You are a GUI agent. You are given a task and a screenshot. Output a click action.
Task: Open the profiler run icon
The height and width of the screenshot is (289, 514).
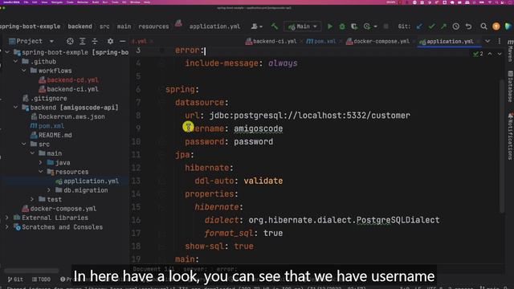[x=367, y=26]
